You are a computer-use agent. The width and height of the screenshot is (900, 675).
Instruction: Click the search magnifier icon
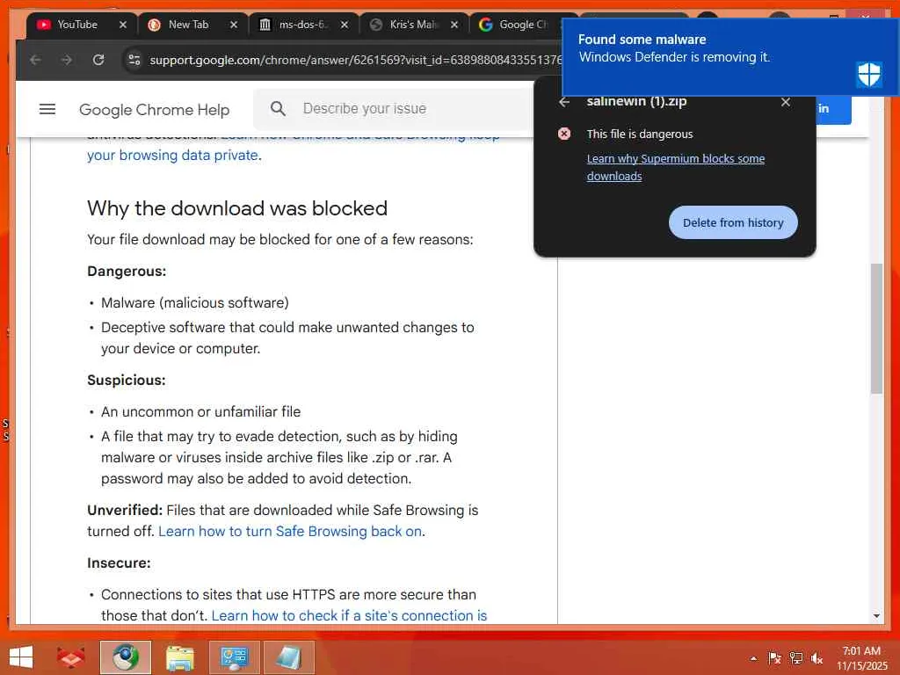pyautogui.click(x=278, y=108)
